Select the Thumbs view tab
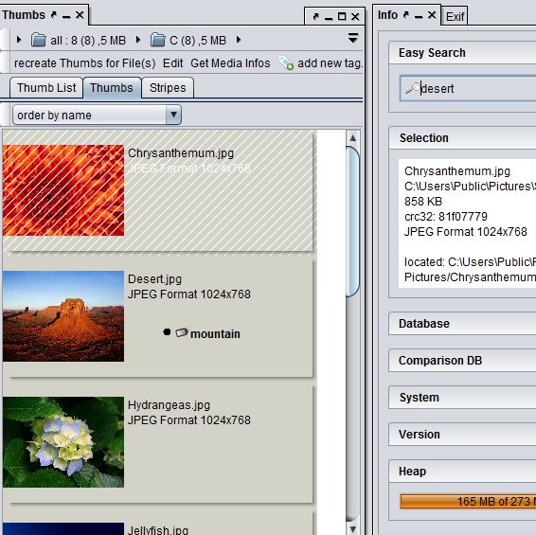Viewport: 536px width, 535px height. (112, 88)
